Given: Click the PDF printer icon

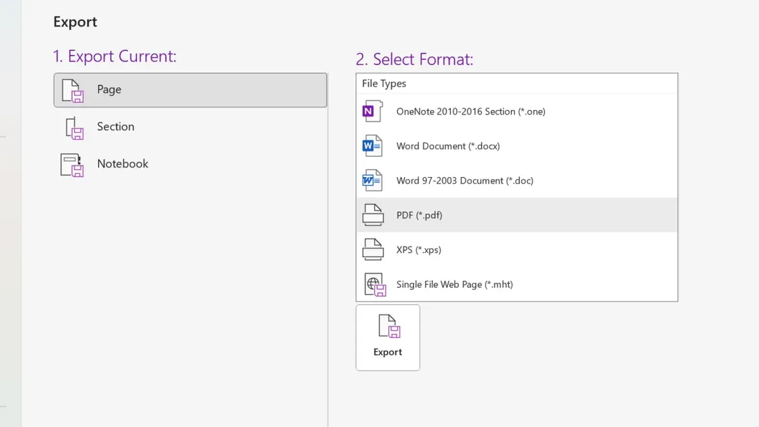Looking at the screenshot, I should (373, 215).
